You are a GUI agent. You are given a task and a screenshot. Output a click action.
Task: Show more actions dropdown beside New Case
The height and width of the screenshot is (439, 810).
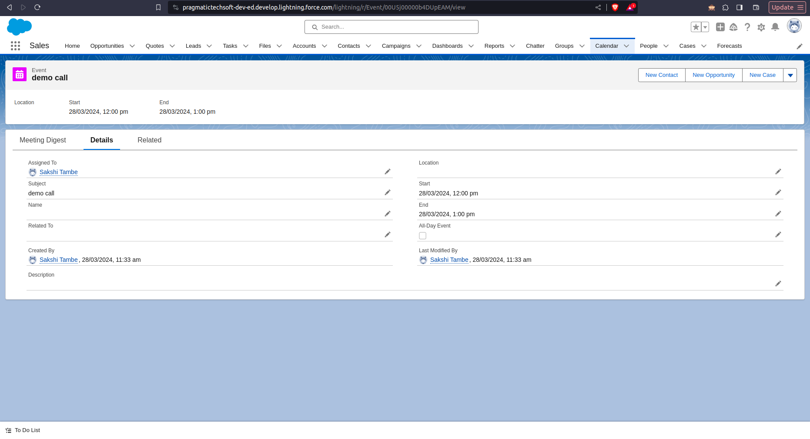[x=790, y=75]
